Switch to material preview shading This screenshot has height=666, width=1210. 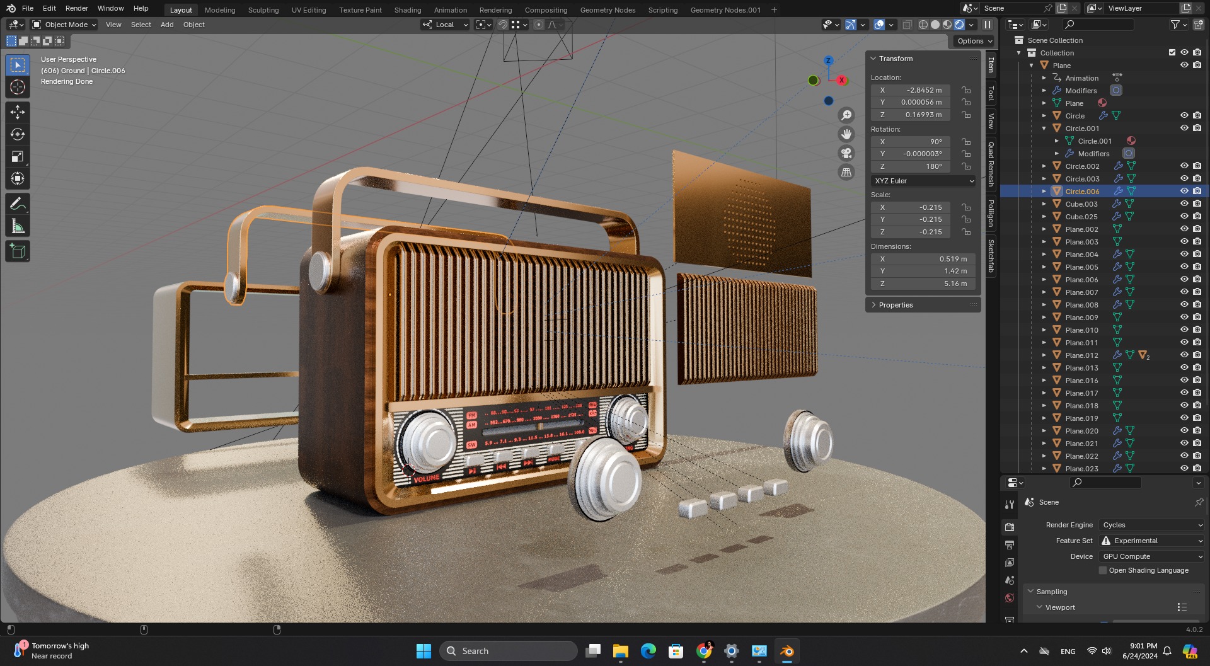coord(947,25)
